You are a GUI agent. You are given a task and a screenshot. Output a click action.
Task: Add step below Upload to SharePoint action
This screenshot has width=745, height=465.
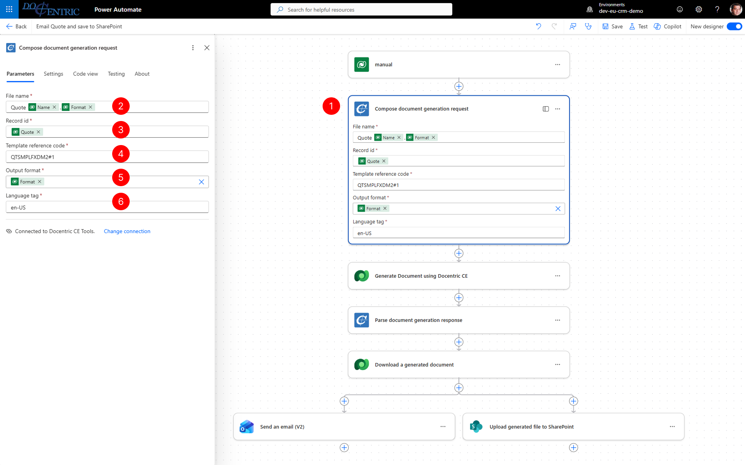573,448
